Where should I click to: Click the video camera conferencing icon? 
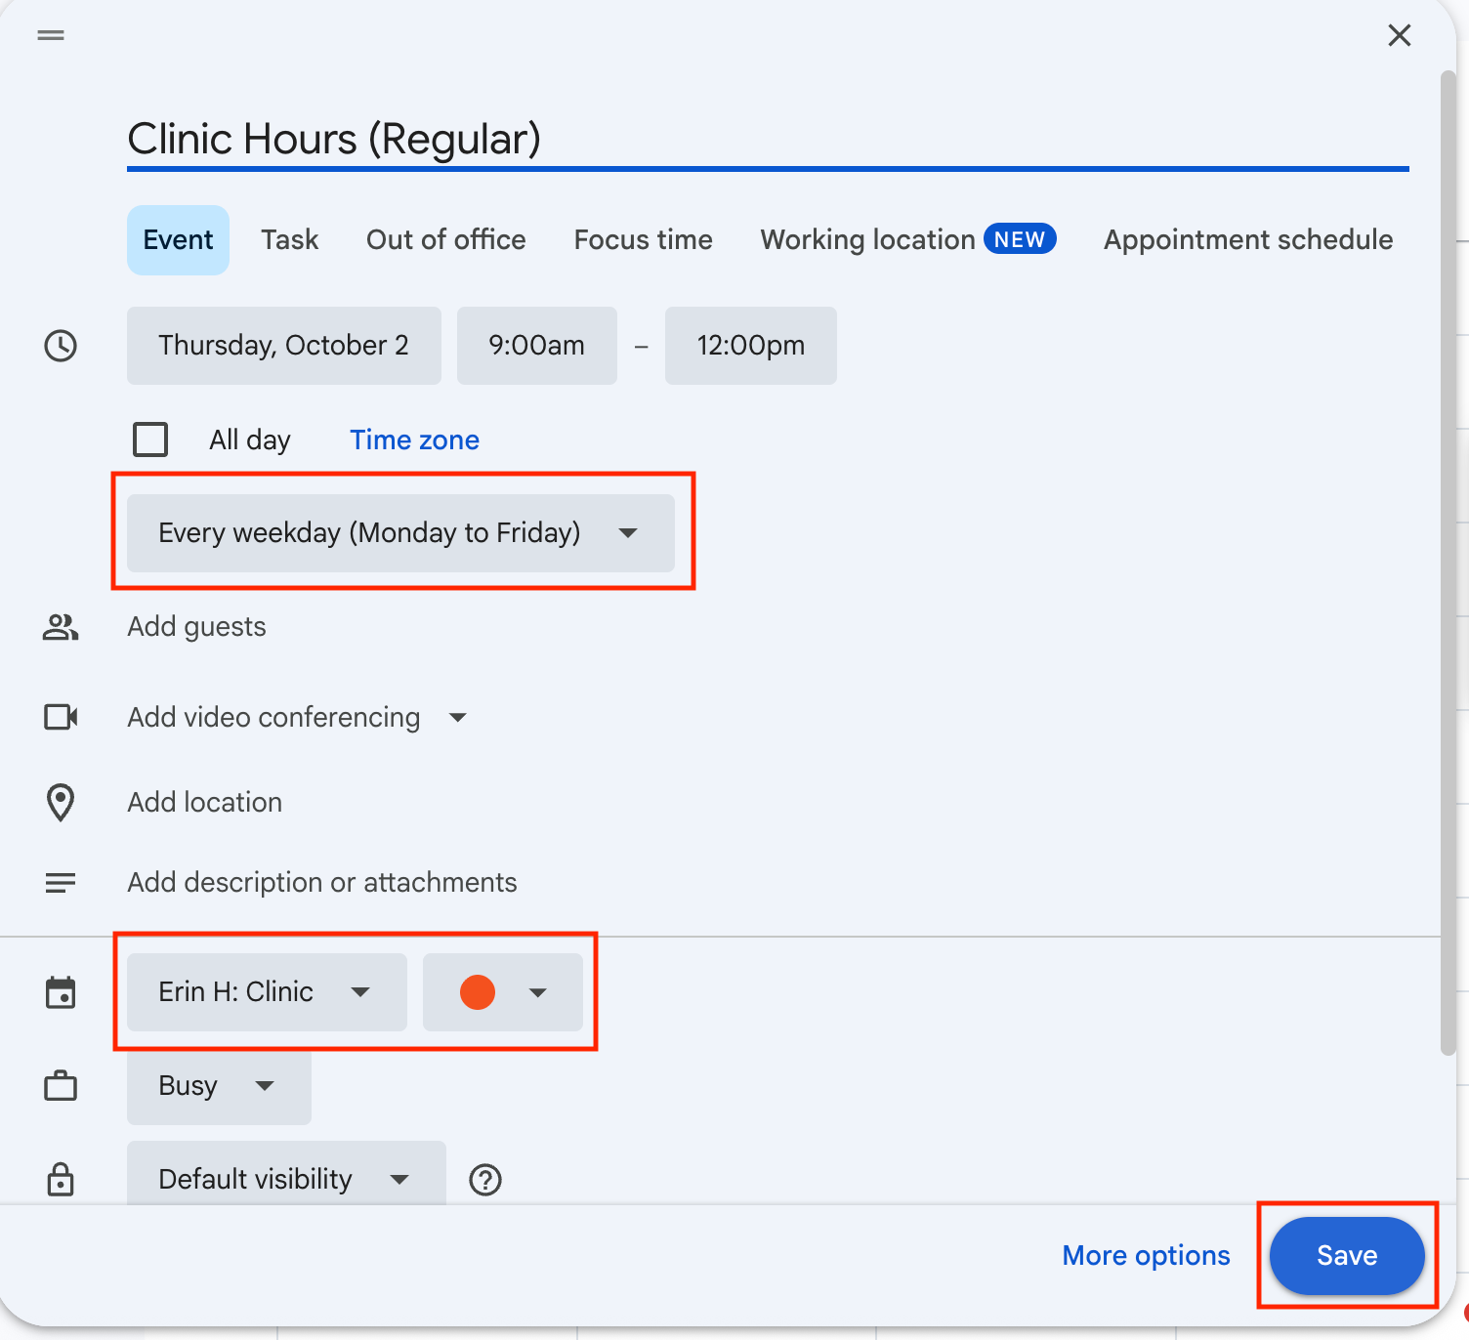[61, 718]
